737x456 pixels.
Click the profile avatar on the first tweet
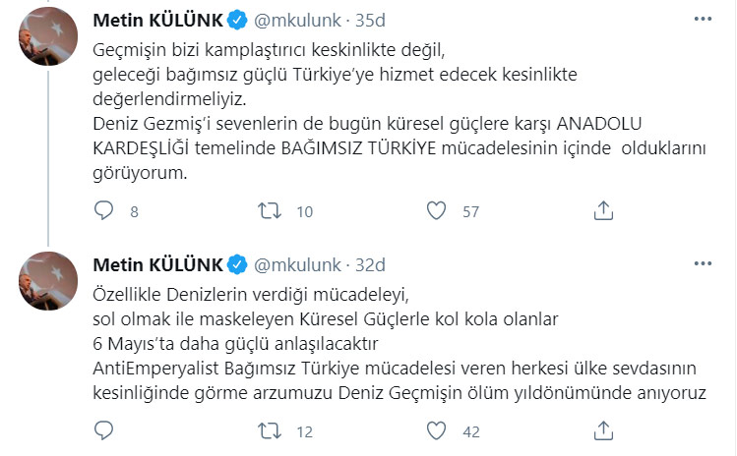coord(49,35)
